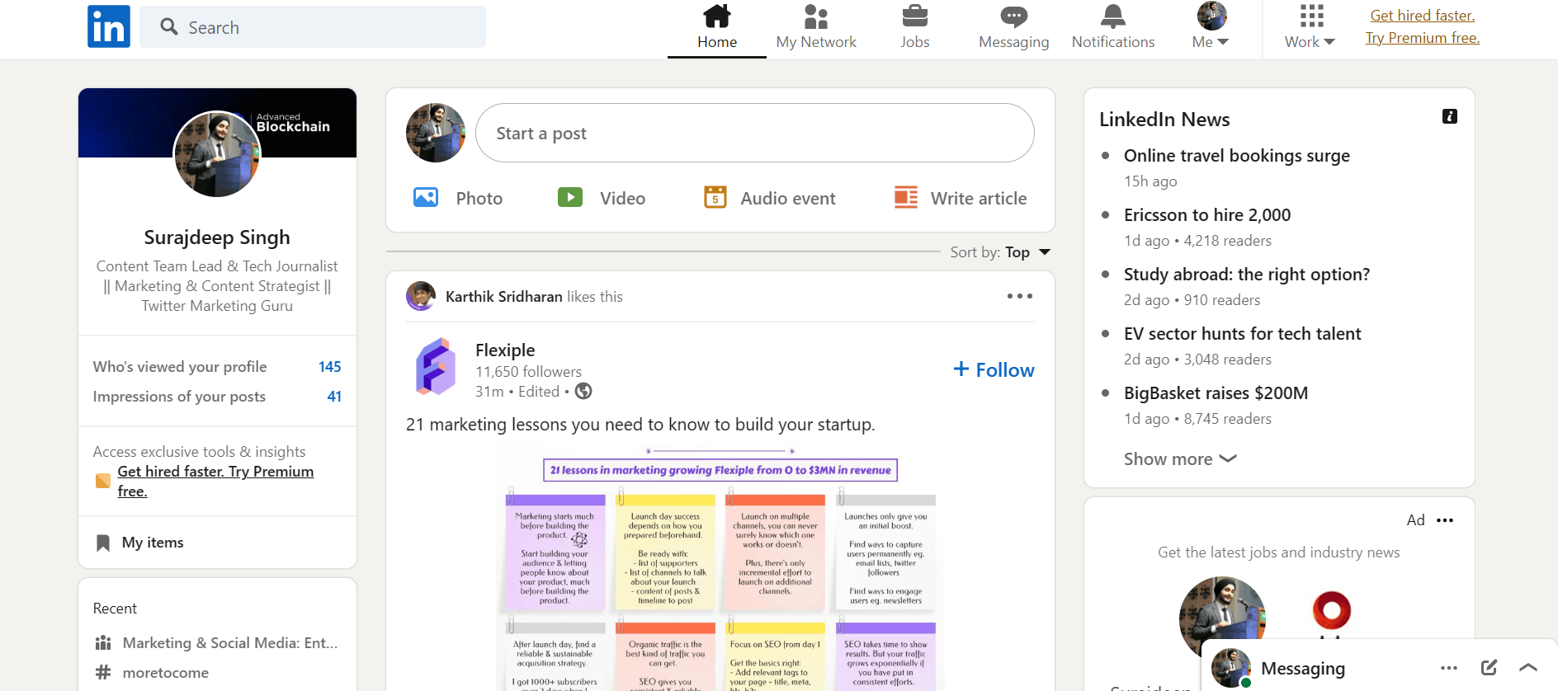Open messaging panel options dots
This screenshot has width=1558, height=691.
point(1449,668)
